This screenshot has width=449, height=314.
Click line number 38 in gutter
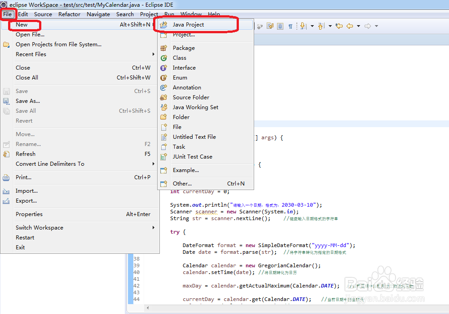[136, 259]
